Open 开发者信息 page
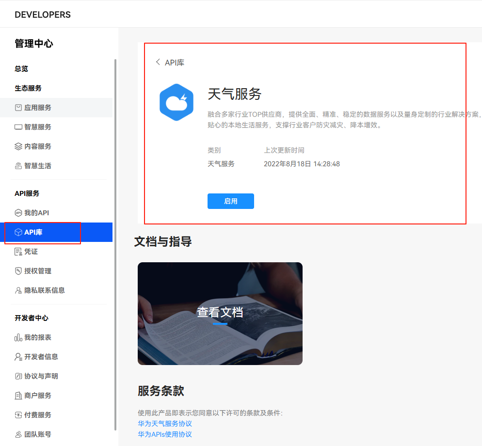This screenshot has height=446, width=482. 56,357
